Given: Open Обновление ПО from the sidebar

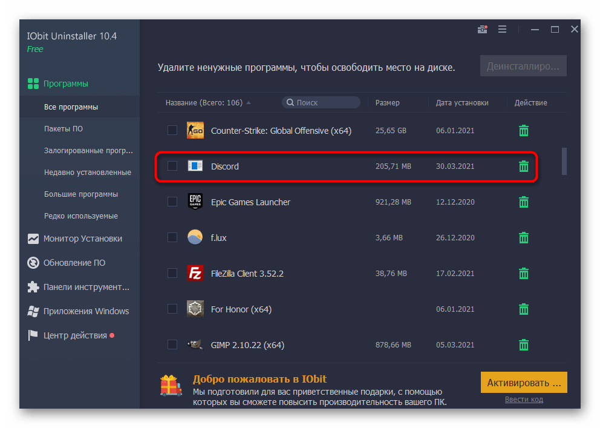Looking at the screenshot, I should (x=34, y=263).
